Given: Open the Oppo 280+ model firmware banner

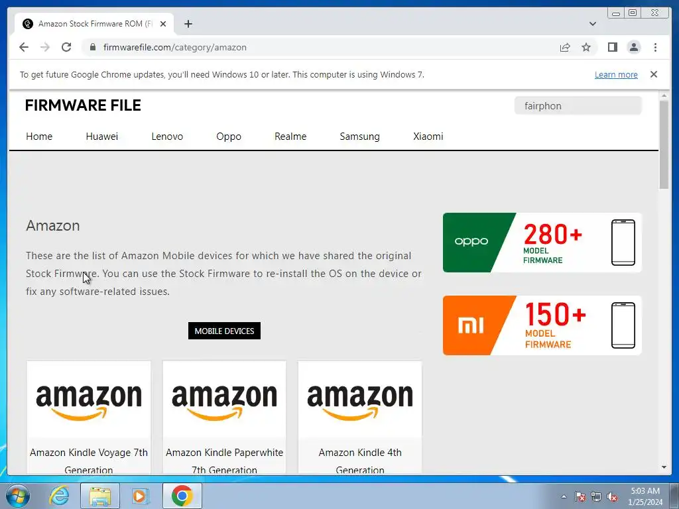Looking at the screenshot, I should (x=542, y=243).
